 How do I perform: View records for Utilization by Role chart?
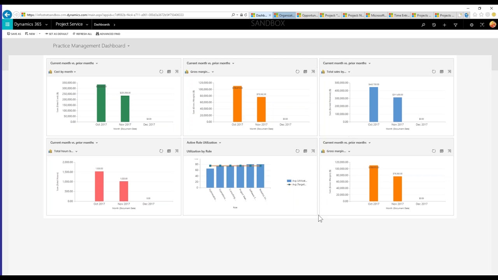(305, 151)
